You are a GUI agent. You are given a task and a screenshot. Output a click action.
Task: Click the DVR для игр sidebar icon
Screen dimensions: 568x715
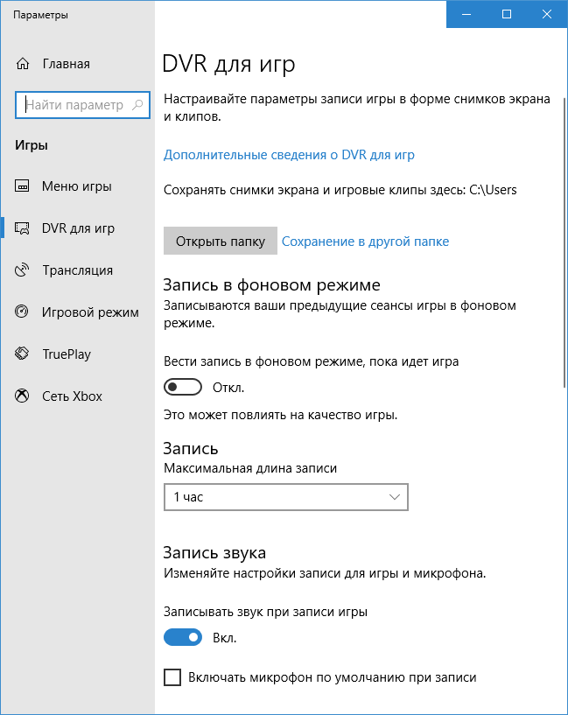[x=22, y=228]
